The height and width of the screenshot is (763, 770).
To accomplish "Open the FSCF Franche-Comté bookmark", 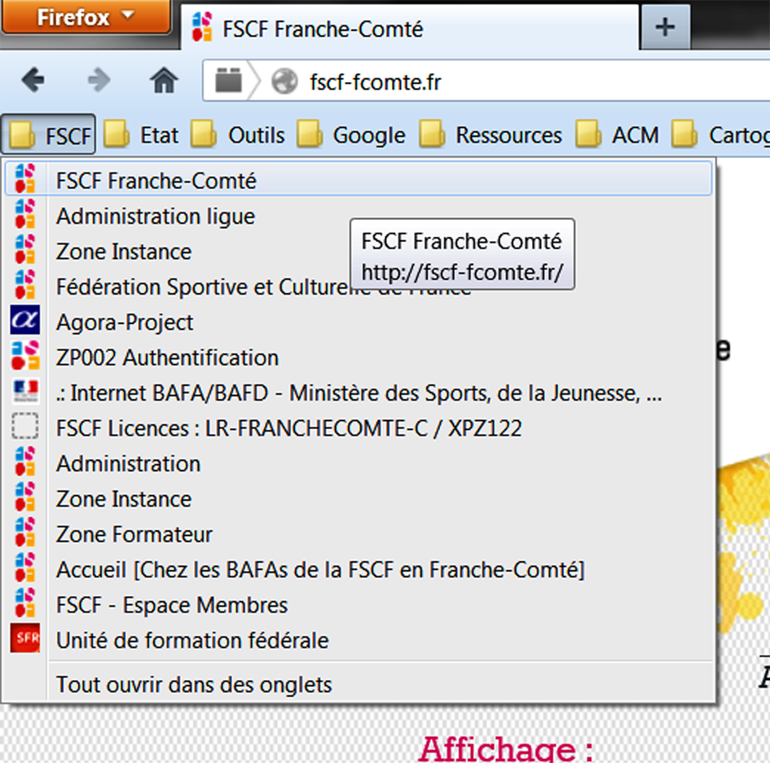I will [359, 180].
